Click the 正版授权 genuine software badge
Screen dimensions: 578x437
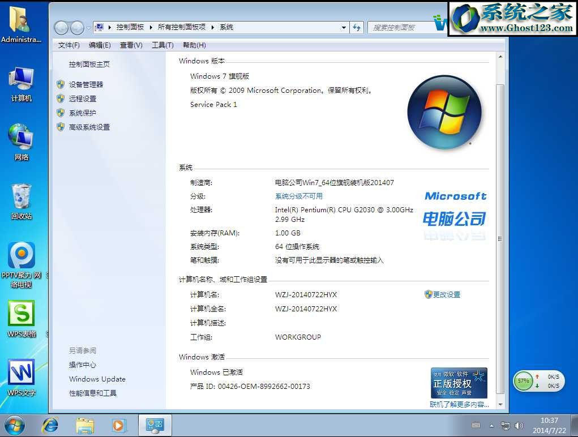tap(459, 383)
